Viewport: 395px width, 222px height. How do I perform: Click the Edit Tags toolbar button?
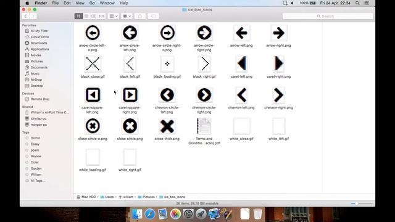tap(153, 16)
